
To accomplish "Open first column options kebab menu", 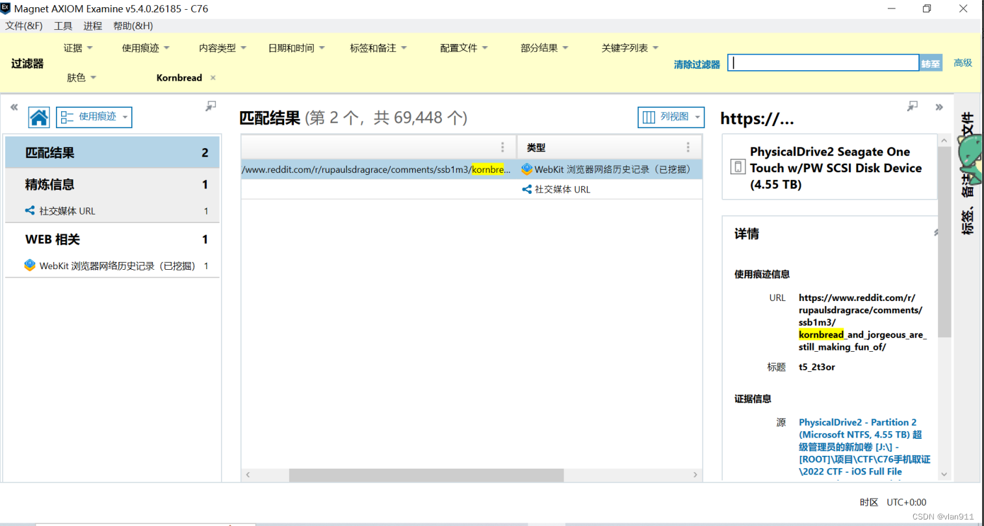I will 502,147.
